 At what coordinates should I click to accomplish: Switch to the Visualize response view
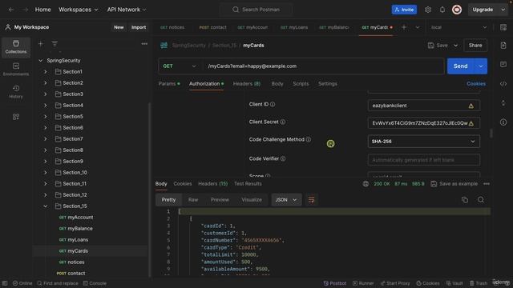pyautogui.click(x=252, y=199)
